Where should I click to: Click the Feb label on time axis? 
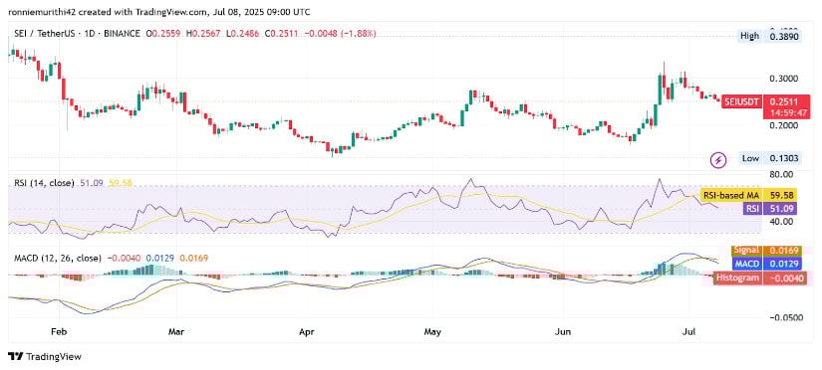click(x=59, y=332)
